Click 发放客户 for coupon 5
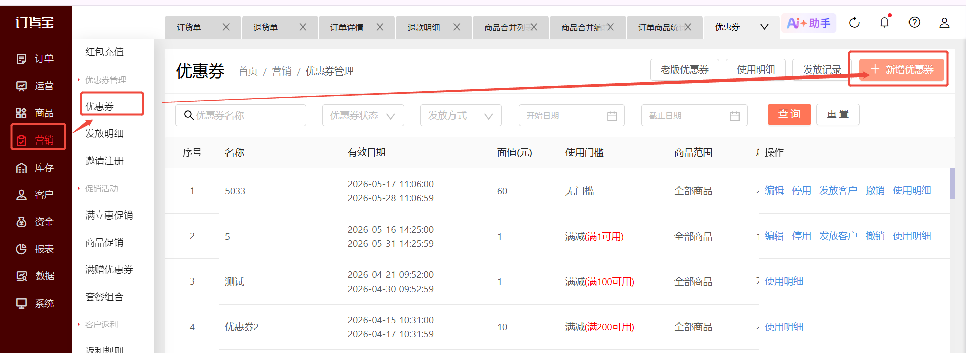The height and width of the screenshot is (353, 966). [x=838, y=236]
